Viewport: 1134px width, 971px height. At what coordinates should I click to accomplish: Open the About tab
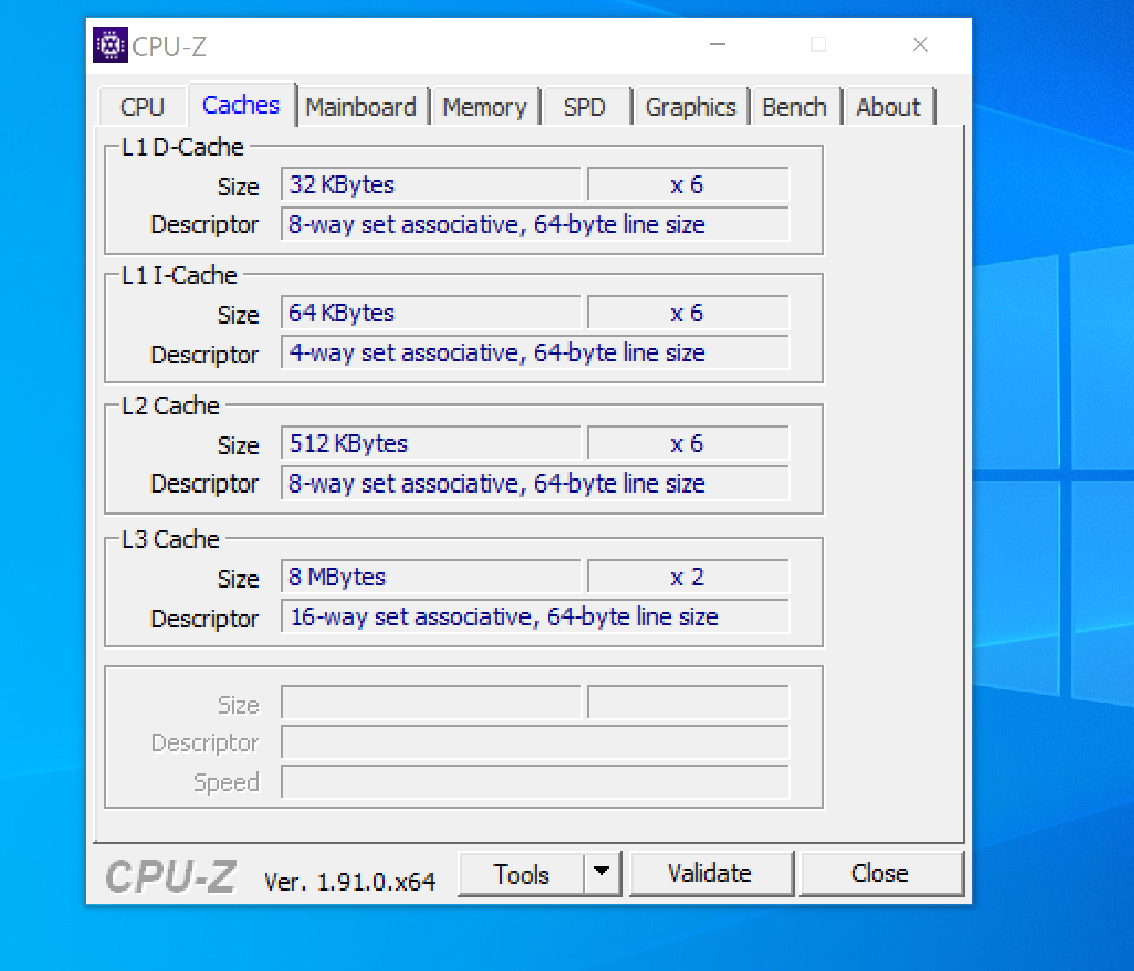click(x=889, y=107)
